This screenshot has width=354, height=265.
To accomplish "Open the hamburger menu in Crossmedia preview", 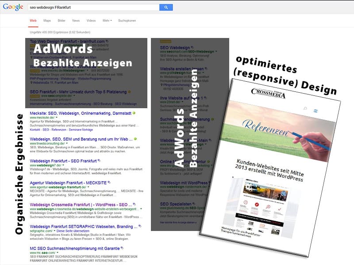I will [x=316, y=111].
